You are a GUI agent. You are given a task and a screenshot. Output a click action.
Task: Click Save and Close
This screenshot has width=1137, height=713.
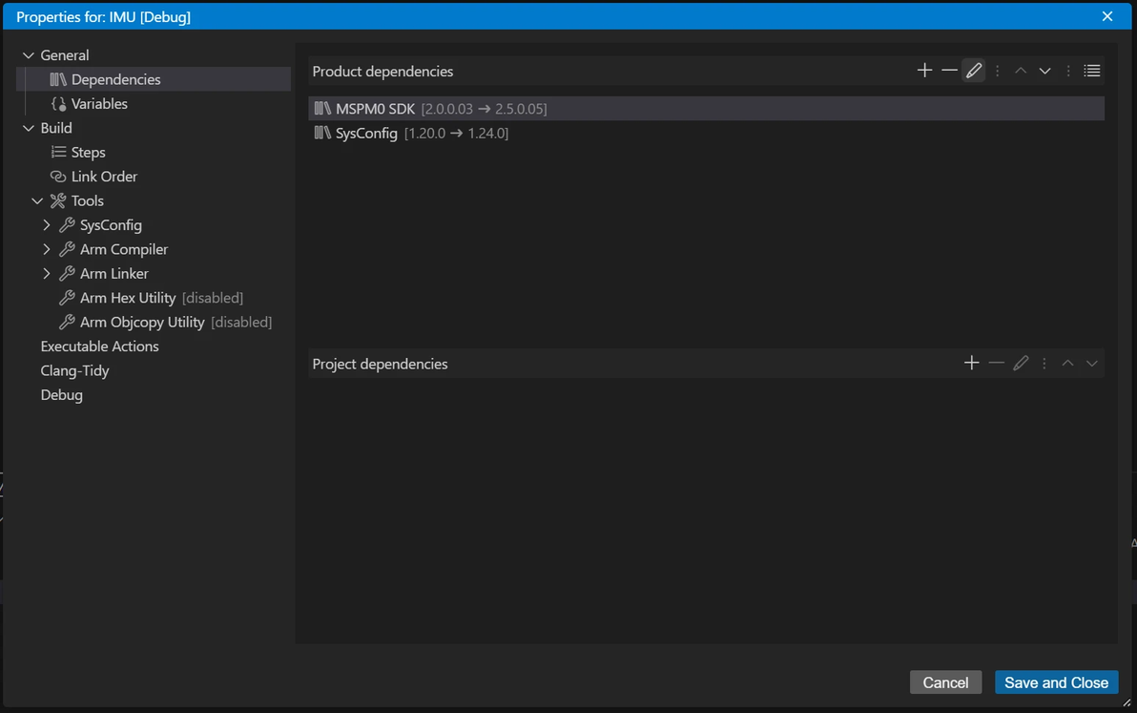click(x=1056, y=682)
